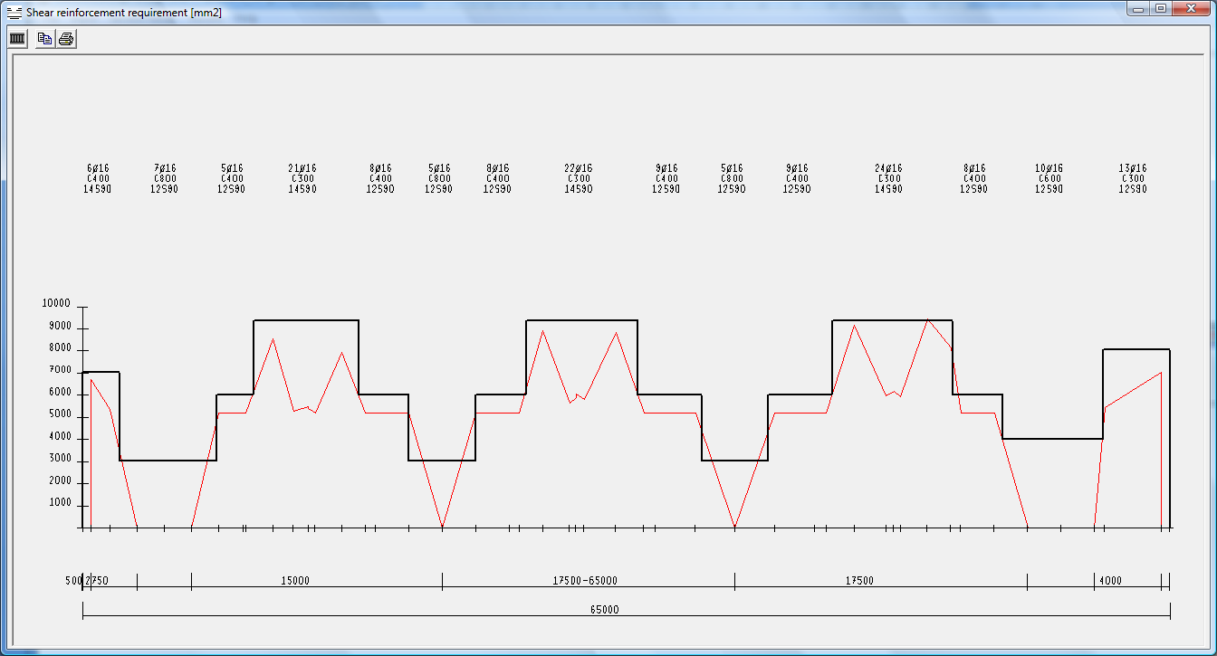Select the 7ø16 stirrup label

tap(165, 168)
